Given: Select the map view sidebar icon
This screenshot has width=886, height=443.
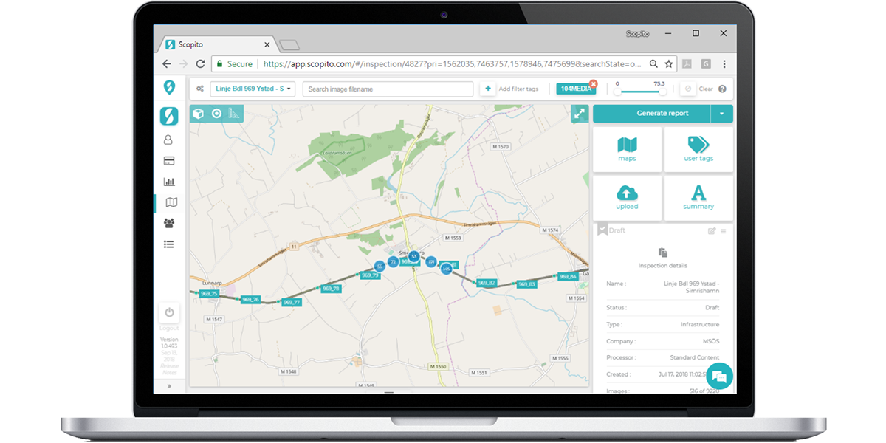Looking at the screenshot, I should (171, 202).
